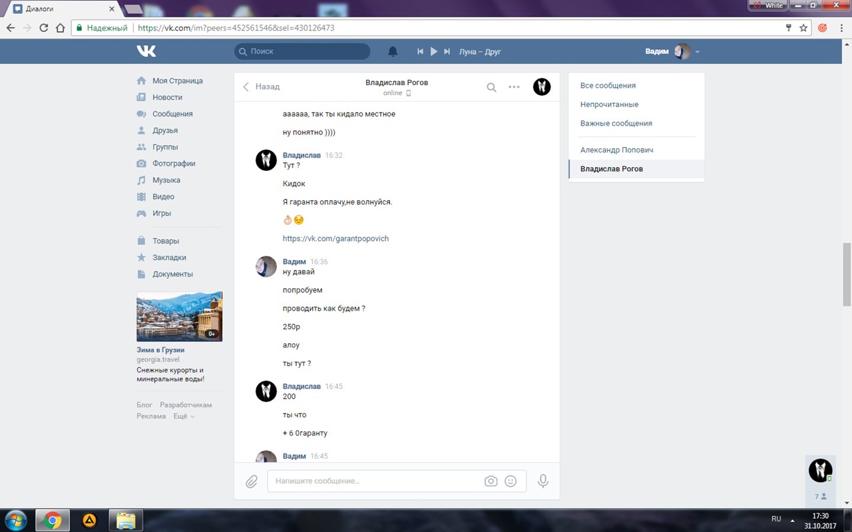The image size is (852, 532).
Task: Expand the Ещё footer menu
Action: click(184, 416)
